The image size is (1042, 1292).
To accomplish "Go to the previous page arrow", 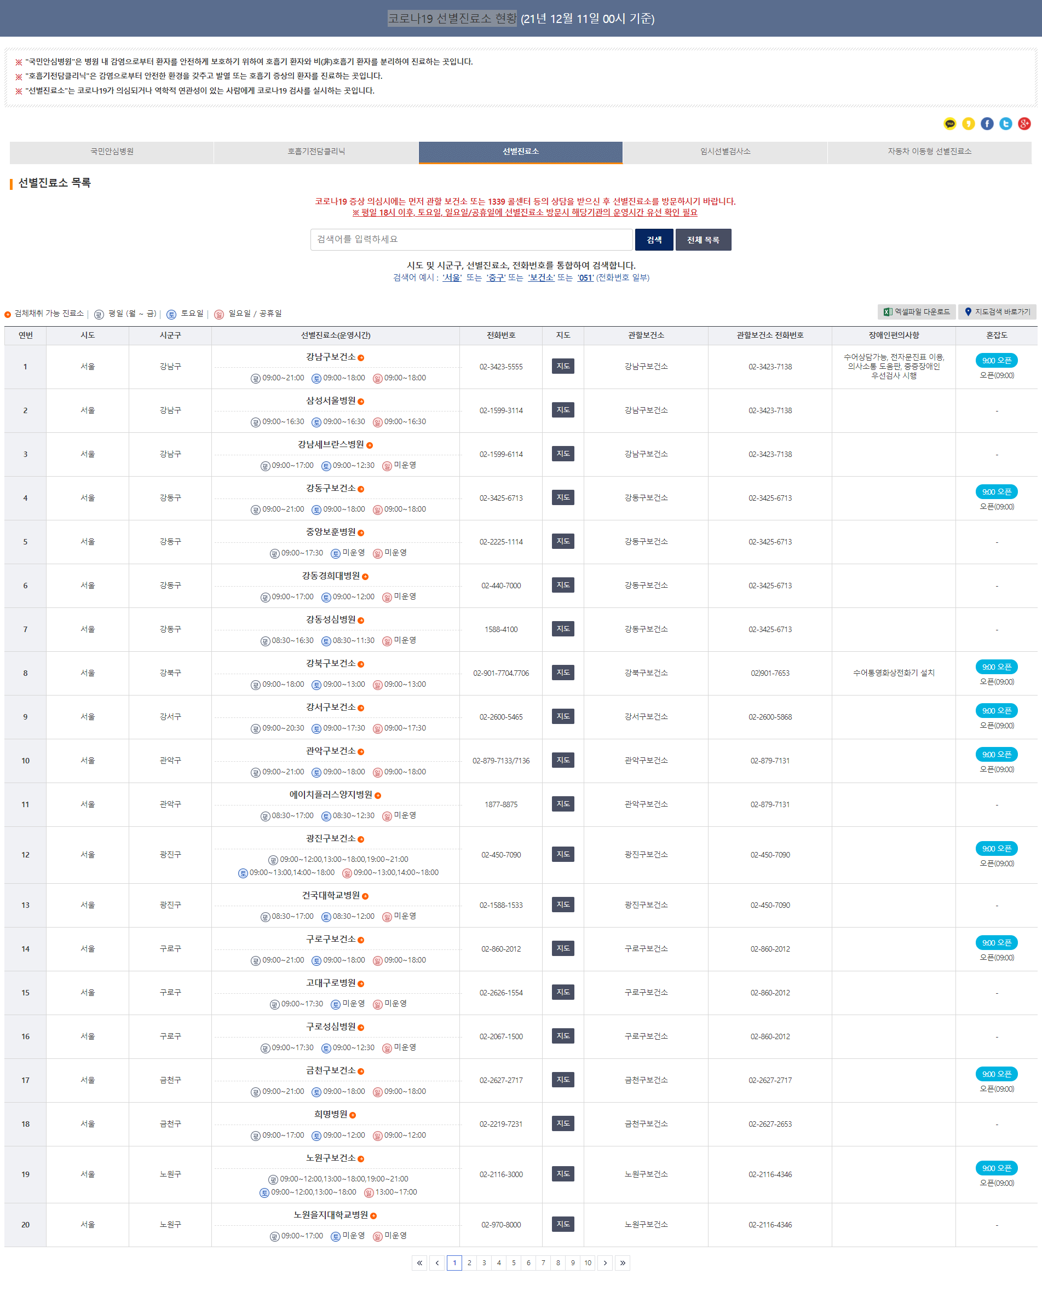I will coord(437,1262).
